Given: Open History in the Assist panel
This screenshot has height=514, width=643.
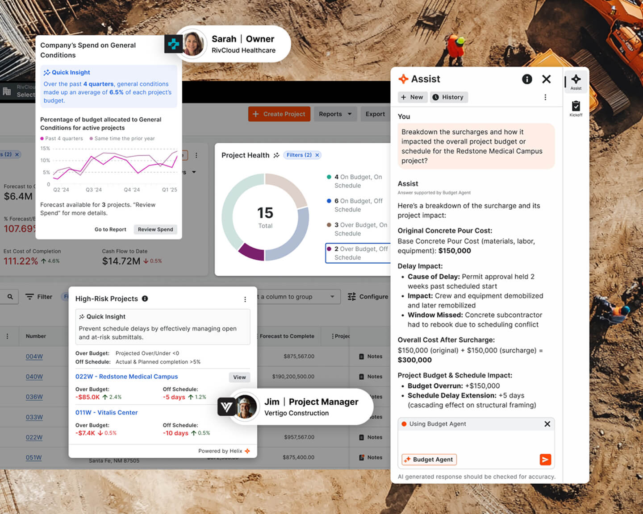Looking at the screenshot, I should click(x=449, y=97).
